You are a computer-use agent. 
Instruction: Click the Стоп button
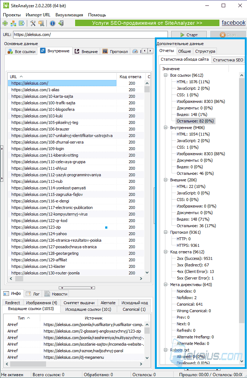pos(228,35)
